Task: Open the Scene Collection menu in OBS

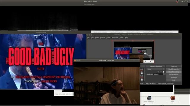Action: click(112, 37)
